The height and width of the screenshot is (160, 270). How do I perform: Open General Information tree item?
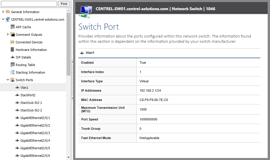coord(25,12)
